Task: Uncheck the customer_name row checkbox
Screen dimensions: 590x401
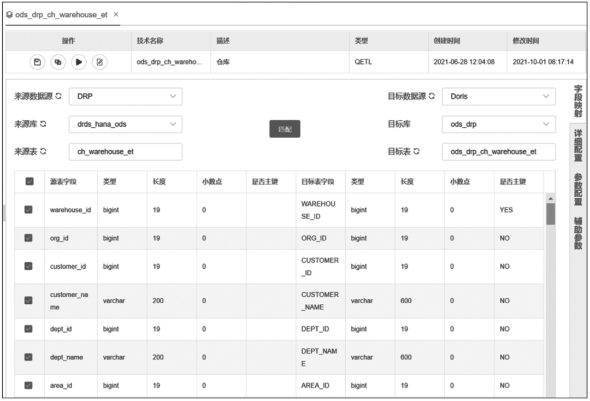Action: click(x=28, y=300)
